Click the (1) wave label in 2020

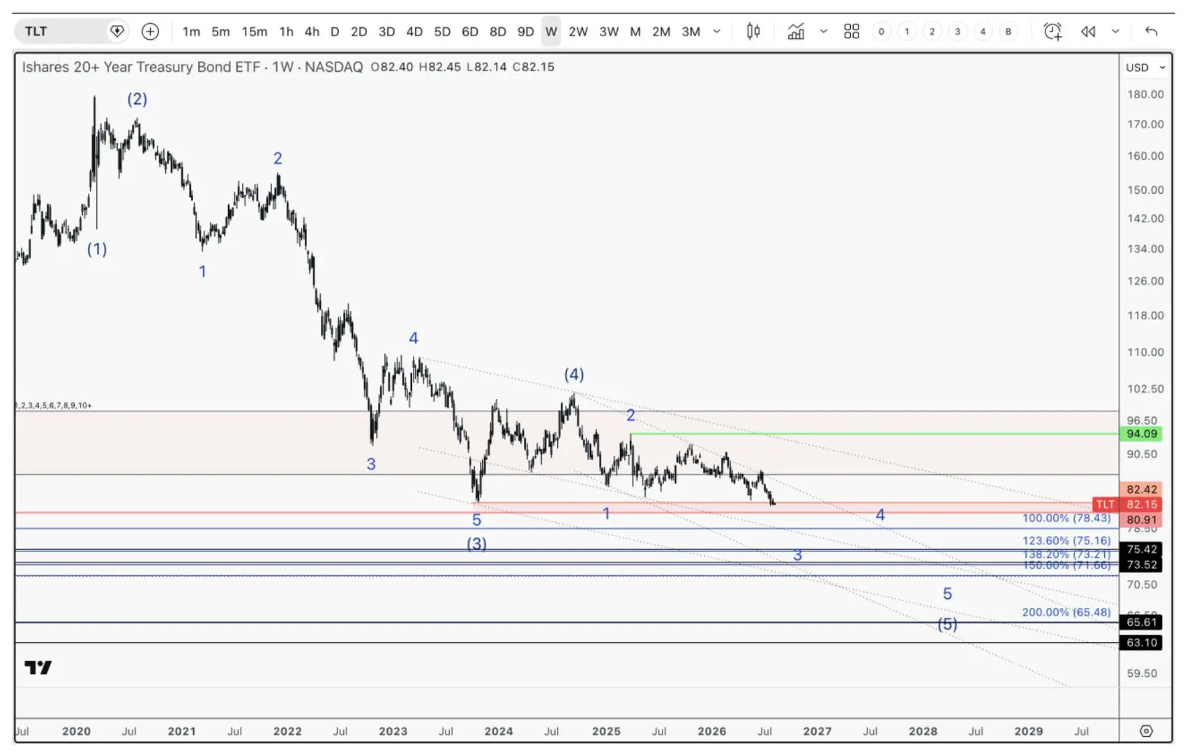(97, 249)
